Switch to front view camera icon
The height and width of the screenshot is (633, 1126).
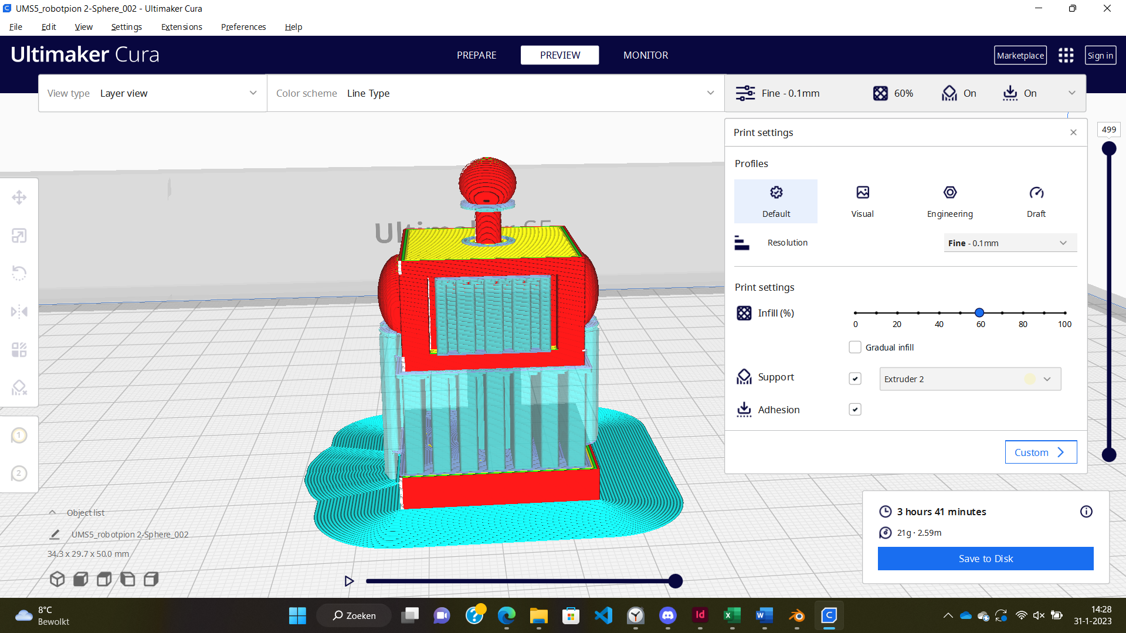pos(80,579)
